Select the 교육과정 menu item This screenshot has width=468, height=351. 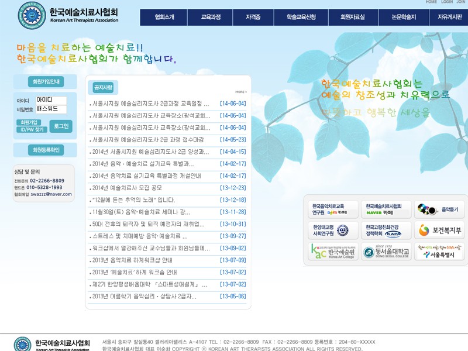pos(211,18)
